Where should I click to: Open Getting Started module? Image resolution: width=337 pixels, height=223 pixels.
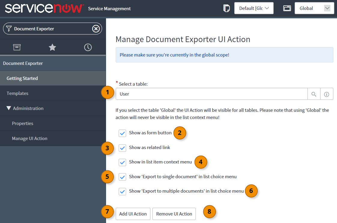click(x=53, y=78)
